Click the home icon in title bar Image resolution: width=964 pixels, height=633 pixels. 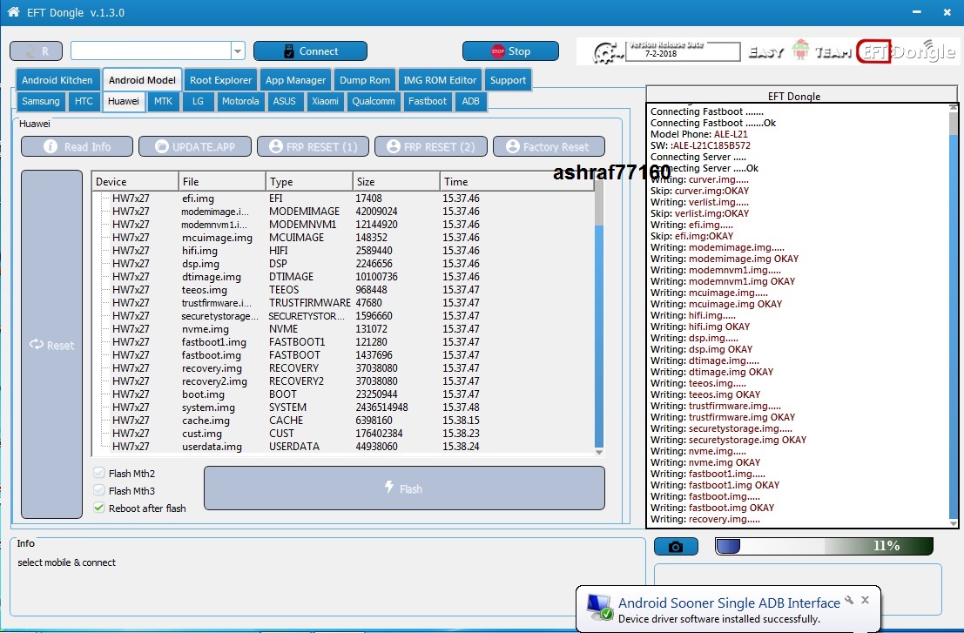click(x=13, y=11)
